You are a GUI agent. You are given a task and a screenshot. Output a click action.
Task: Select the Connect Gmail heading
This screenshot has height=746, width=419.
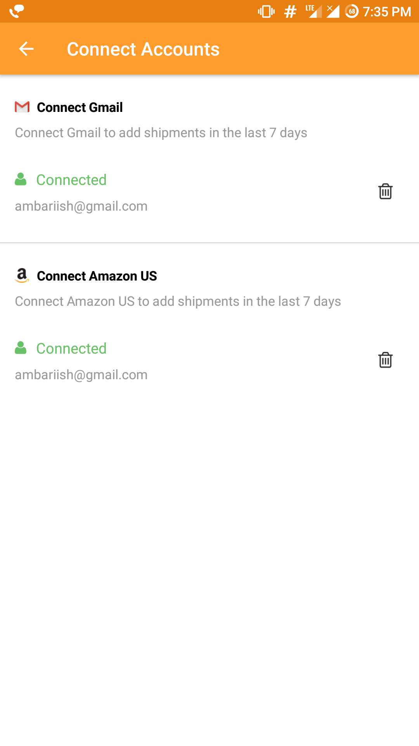coord(80,107)
